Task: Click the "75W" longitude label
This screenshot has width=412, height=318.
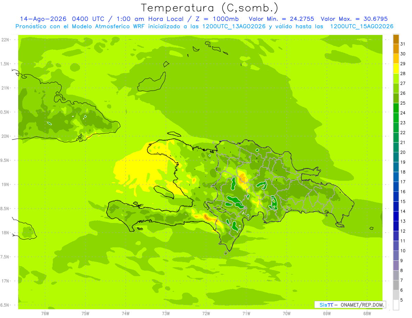Action: pos(85,314)
